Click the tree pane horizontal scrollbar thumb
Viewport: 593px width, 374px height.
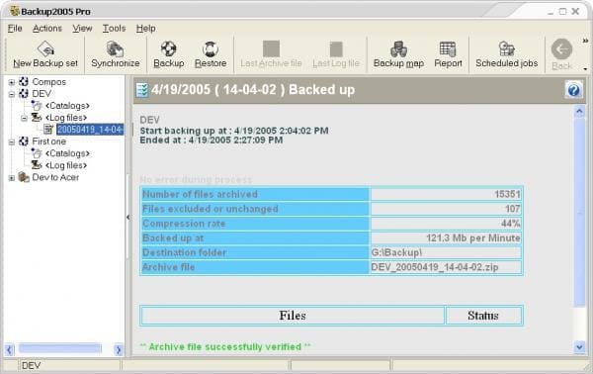[60, 348]
